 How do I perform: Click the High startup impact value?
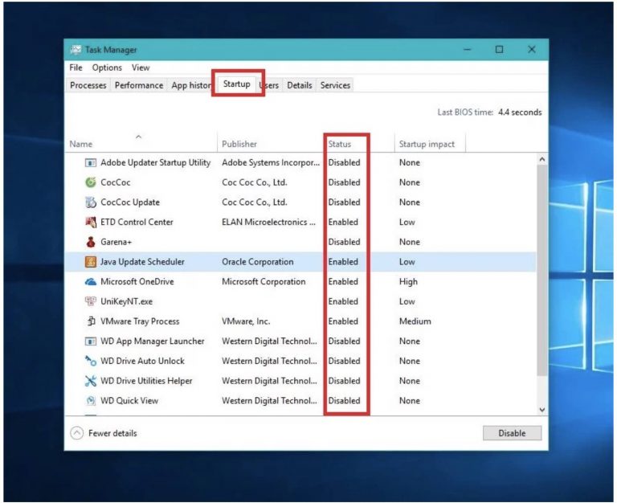point(408,282)
